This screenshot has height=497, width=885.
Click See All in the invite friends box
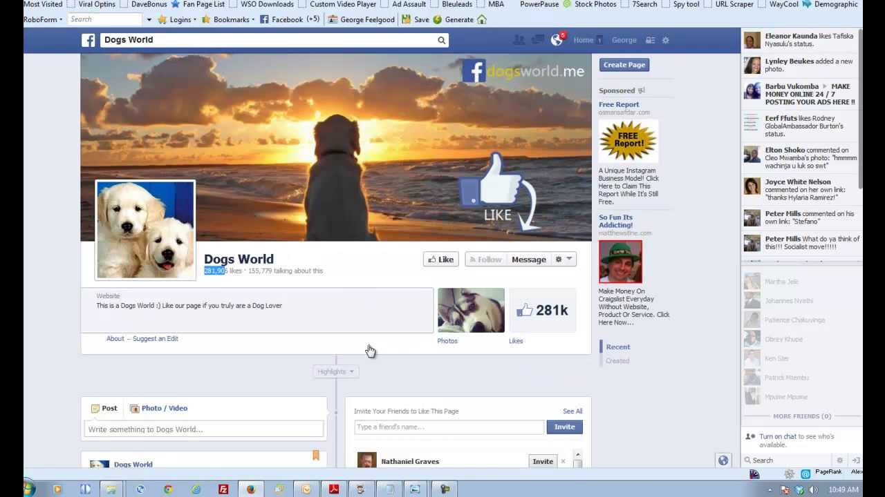(572, 411)
